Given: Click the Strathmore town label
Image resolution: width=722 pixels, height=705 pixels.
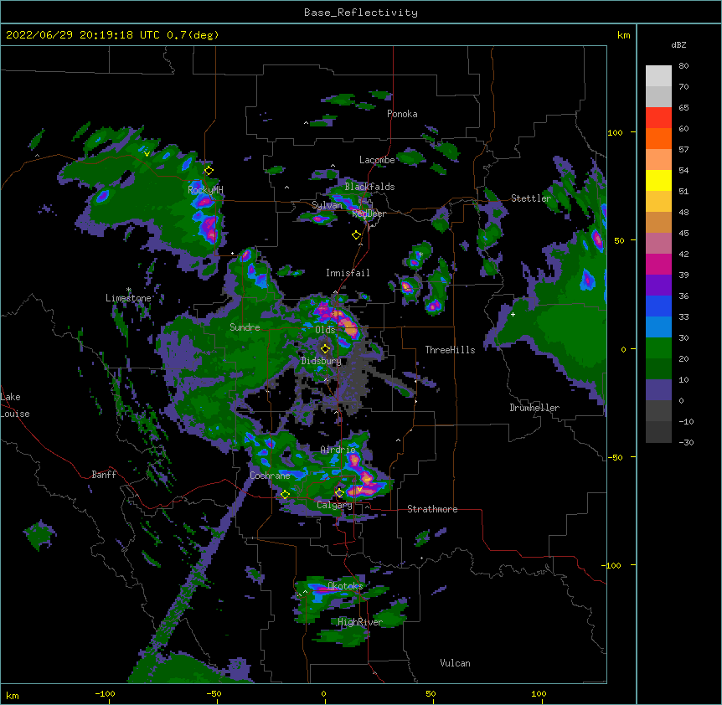Looking at the screenshot, I should pyautogui.click(x=432, y=509).
